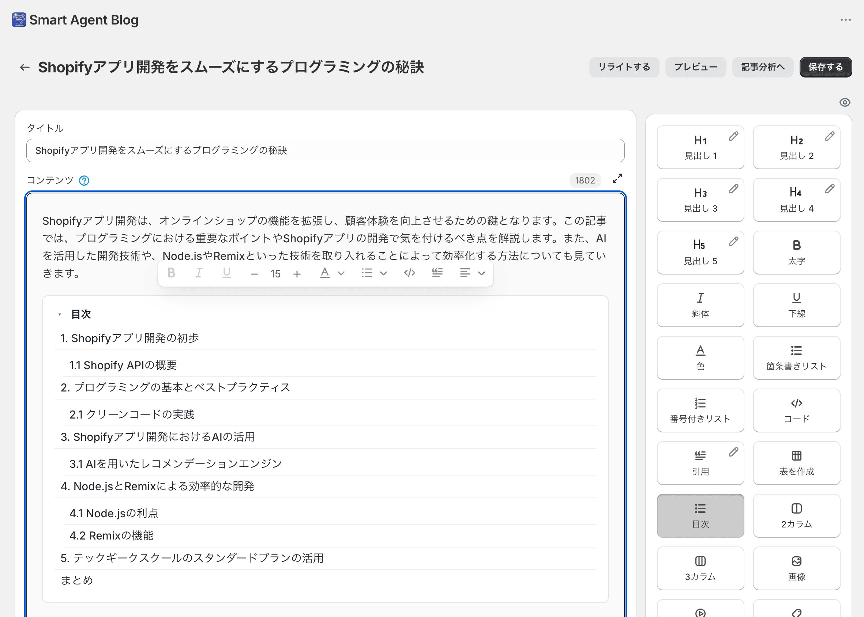
Task: Click the 保存する save button
Action: (x=826, y=67)
